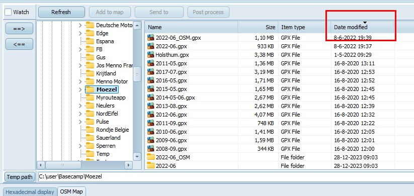Expand the Menno Motor folder node
This screenshot has height=196, width=414.
(80, 81)
